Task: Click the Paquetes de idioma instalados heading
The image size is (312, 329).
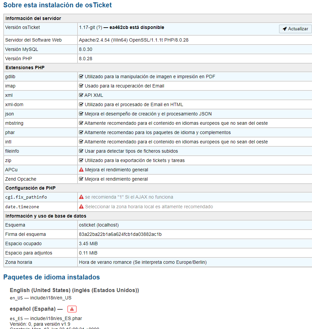Action: (x=52, y=277)
